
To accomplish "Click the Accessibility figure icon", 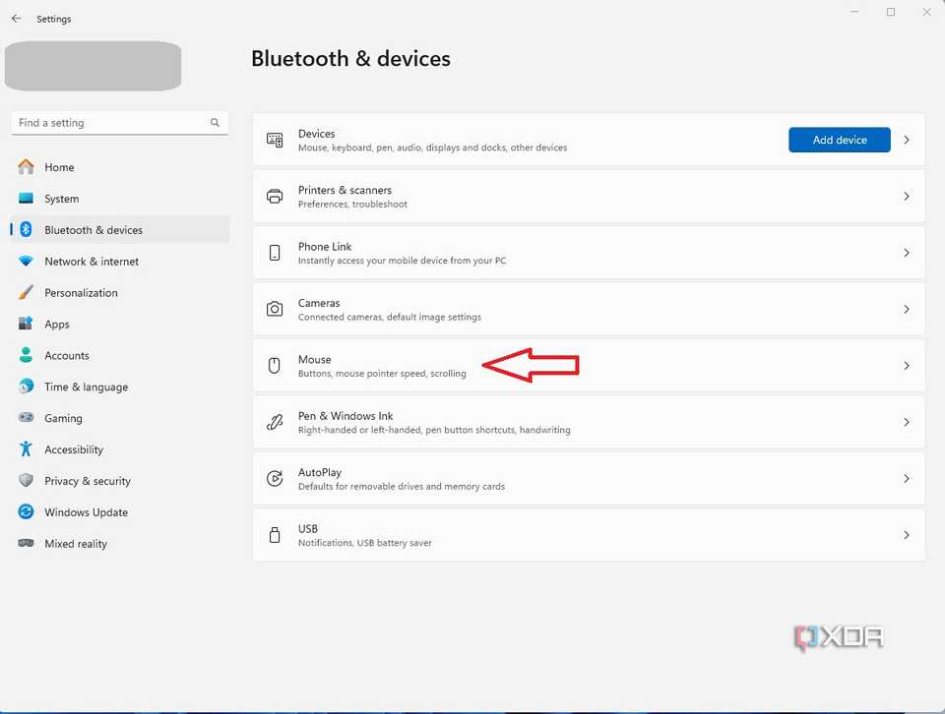I will pyautogui.click(x=26, y=449).
